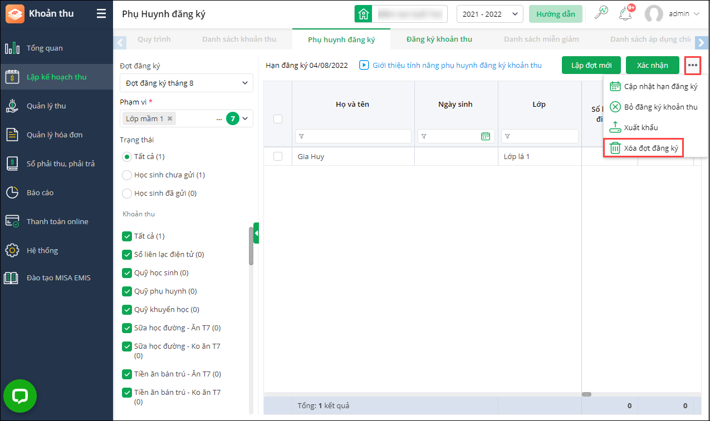710x421 pixels.
Task: Open the analytics magnifier icon in header
Action: coord(601,13)
